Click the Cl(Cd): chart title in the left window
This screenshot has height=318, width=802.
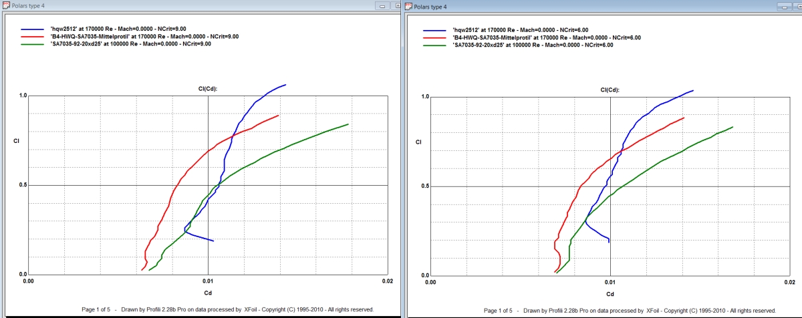[208, 88]
